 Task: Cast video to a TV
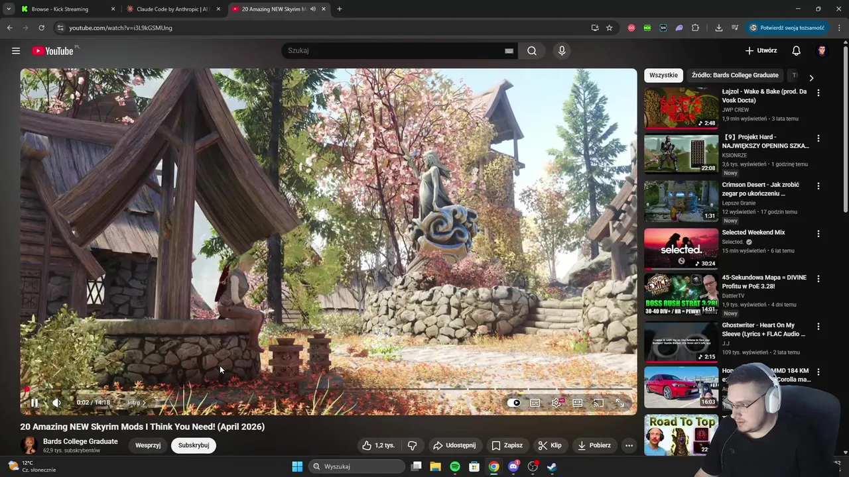coord(598,403)
